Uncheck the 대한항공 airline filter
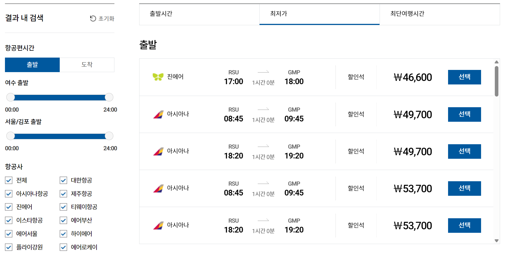 pyautogui.click(x=63, y=180)
